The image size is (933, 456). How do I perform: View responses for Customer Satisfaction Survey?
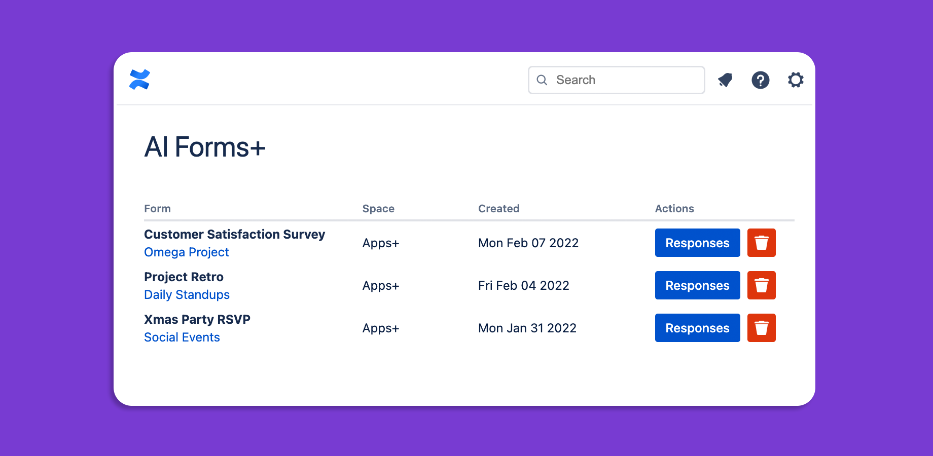697,243
